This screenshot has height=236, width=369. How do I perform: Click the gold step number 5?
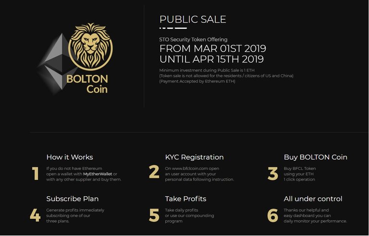pos(154,215)
